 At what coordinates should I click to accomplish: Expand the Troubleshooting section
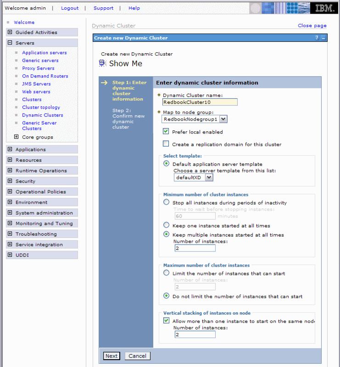click(10, 234)
